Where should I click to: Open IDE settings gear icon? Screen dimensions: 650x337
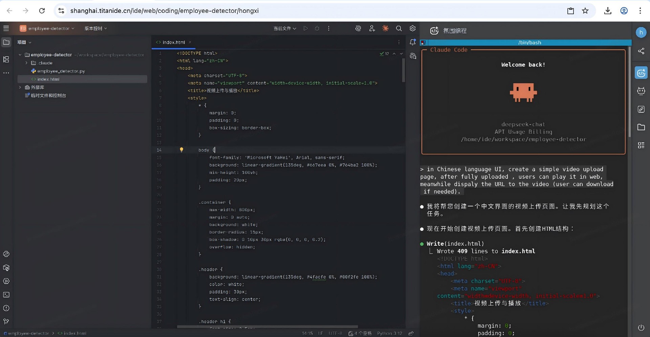(x=412, y=28)
